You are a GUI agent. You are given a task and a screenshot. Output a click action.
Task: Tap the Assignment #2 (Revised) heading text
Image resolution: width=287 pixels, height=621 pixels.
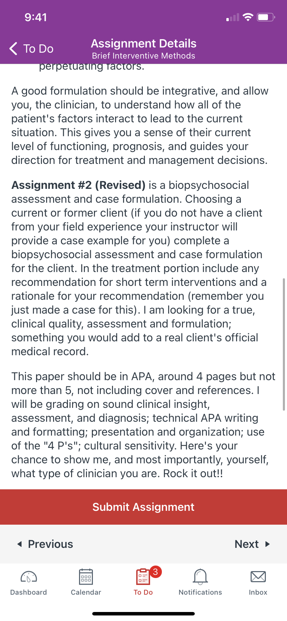pyautogui.click(x=78, y=185)
